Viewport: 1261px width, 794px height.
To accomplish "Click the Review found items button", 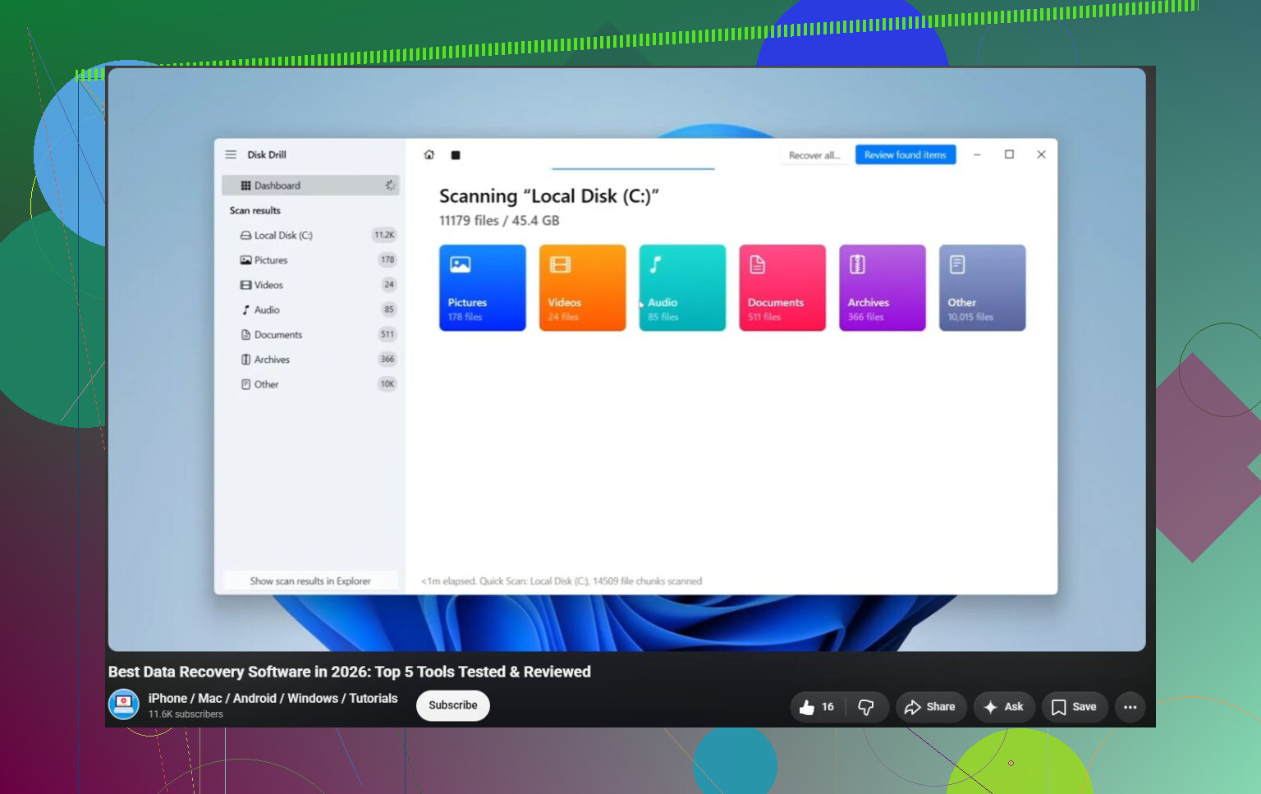I will tap(906, 154).
